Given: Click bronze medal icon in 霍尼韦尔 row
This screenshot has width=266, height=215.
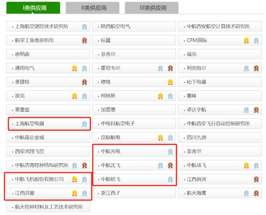Looking at the screenshot, I should click(x=170, y=68).
